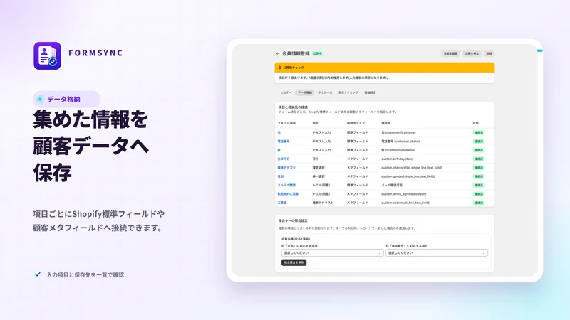570x320 pixels.
Task: Click the custom.birthday(date) destination text
Action: [x=397, y=159]
